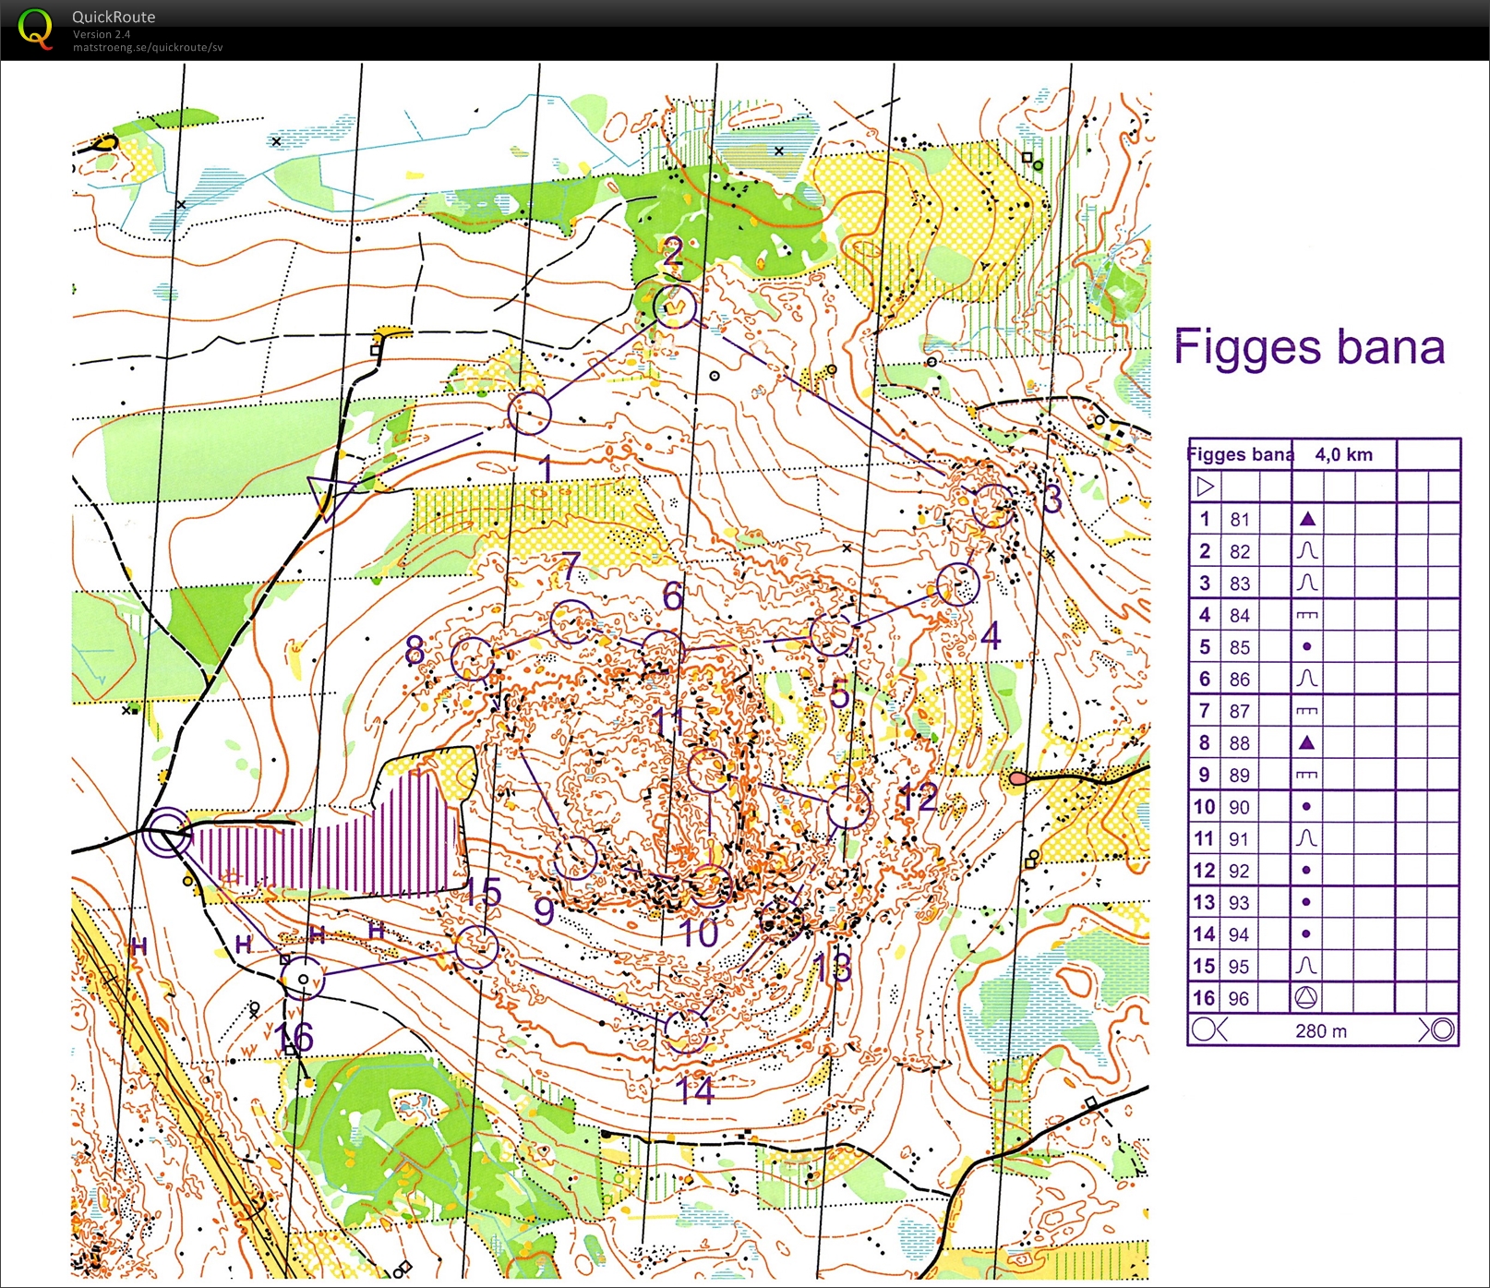The image size is (1490, 1288).
Task: Click the QuickRoute Q logo
Action: (35, 29)
